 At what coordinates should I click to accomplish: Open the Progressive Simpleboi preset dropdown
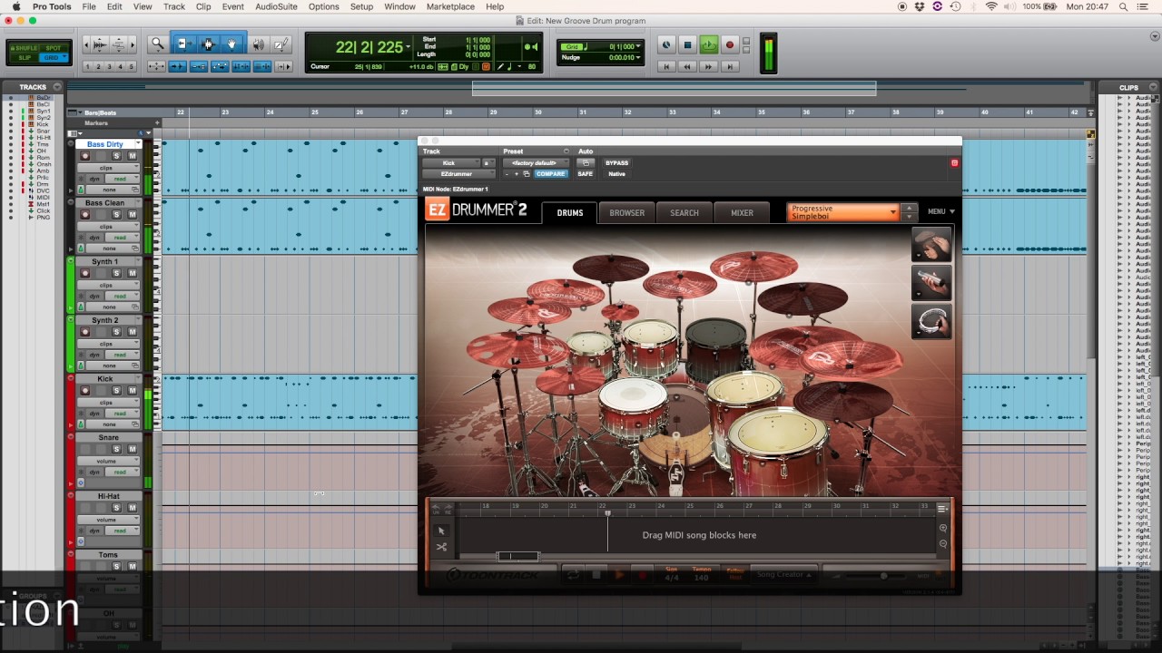[842, 212]
